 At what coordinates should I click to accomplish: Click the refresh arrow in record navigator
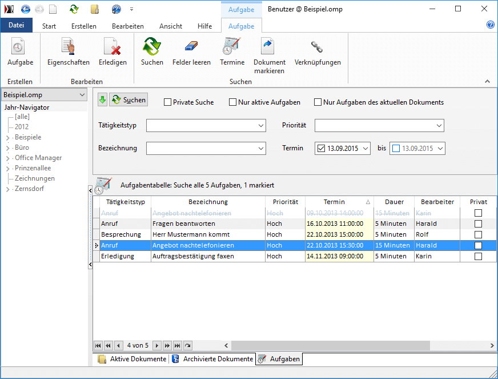(188, 345)
